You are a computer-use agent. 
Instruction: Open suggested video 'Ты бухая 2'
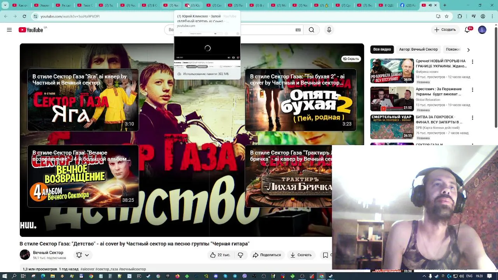tap(301, 100)
